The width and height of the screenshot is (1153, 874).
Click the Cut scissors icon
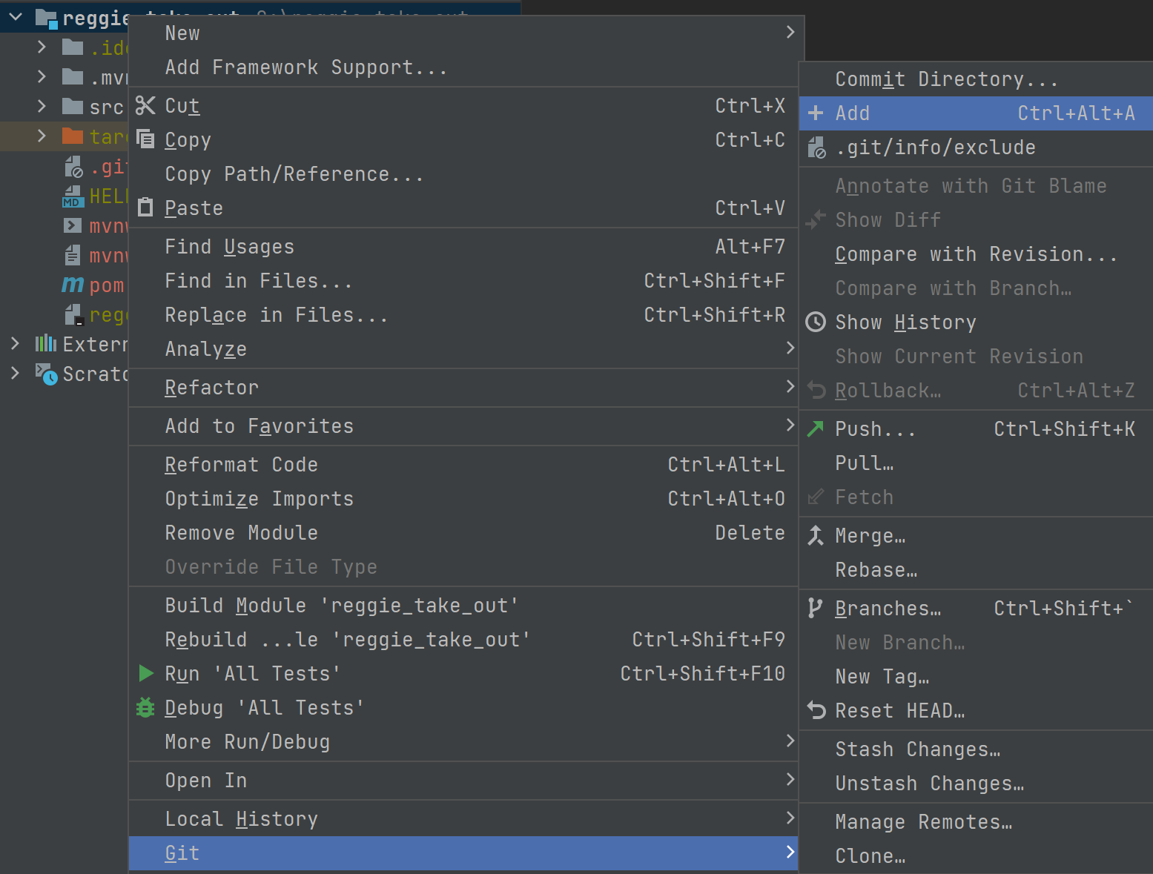(x=145, y=106)
